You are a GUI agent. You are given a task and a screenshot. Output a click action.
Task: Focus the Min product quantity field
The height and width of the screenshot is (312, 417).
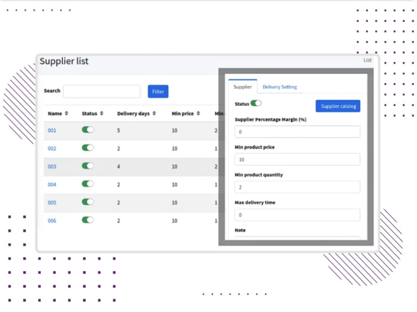click(298, 187)
